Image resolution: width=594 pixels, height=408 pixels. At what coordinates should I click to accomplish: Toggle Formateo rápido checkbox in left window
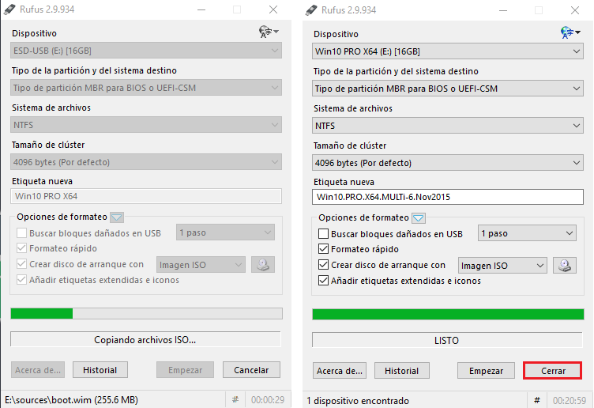click(21, 248)
